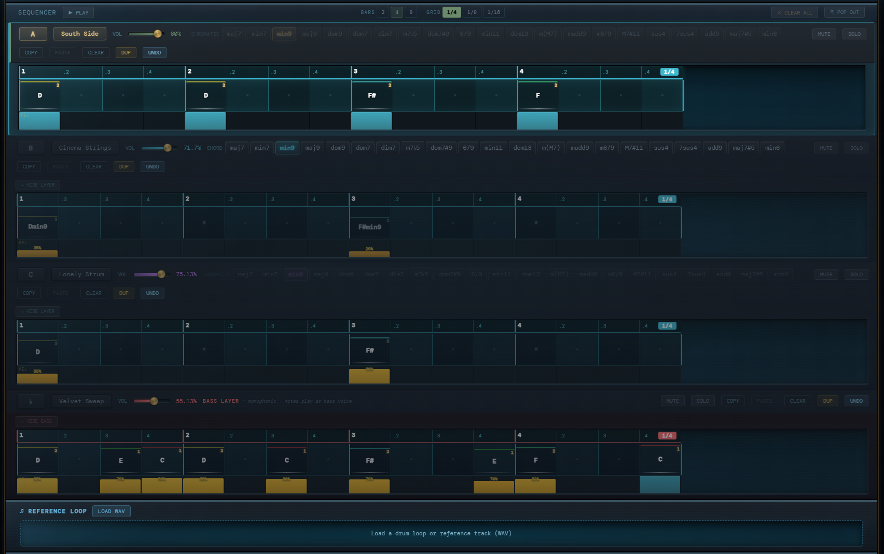The image size is (884, 554).
Task: Switch grid resolution to 1/16
Action: (x=493, y=11)
